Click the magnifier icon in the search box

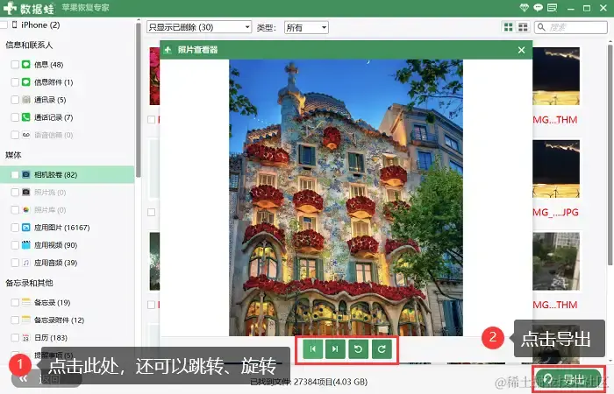(541, 27)
